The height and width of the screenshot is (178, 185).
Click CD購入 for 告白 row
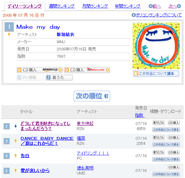pos(174,152)
